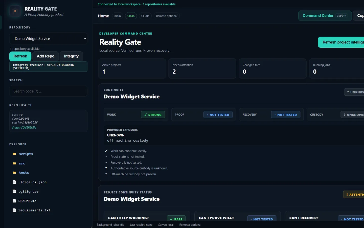Click 'Off-machine custody not proven.' line
Image resolution: width=364 pixels, height=228 pixels.
[133, 174]
